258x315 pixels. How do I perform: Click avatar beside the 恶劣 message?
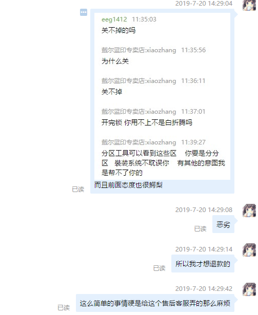(249, 211)
